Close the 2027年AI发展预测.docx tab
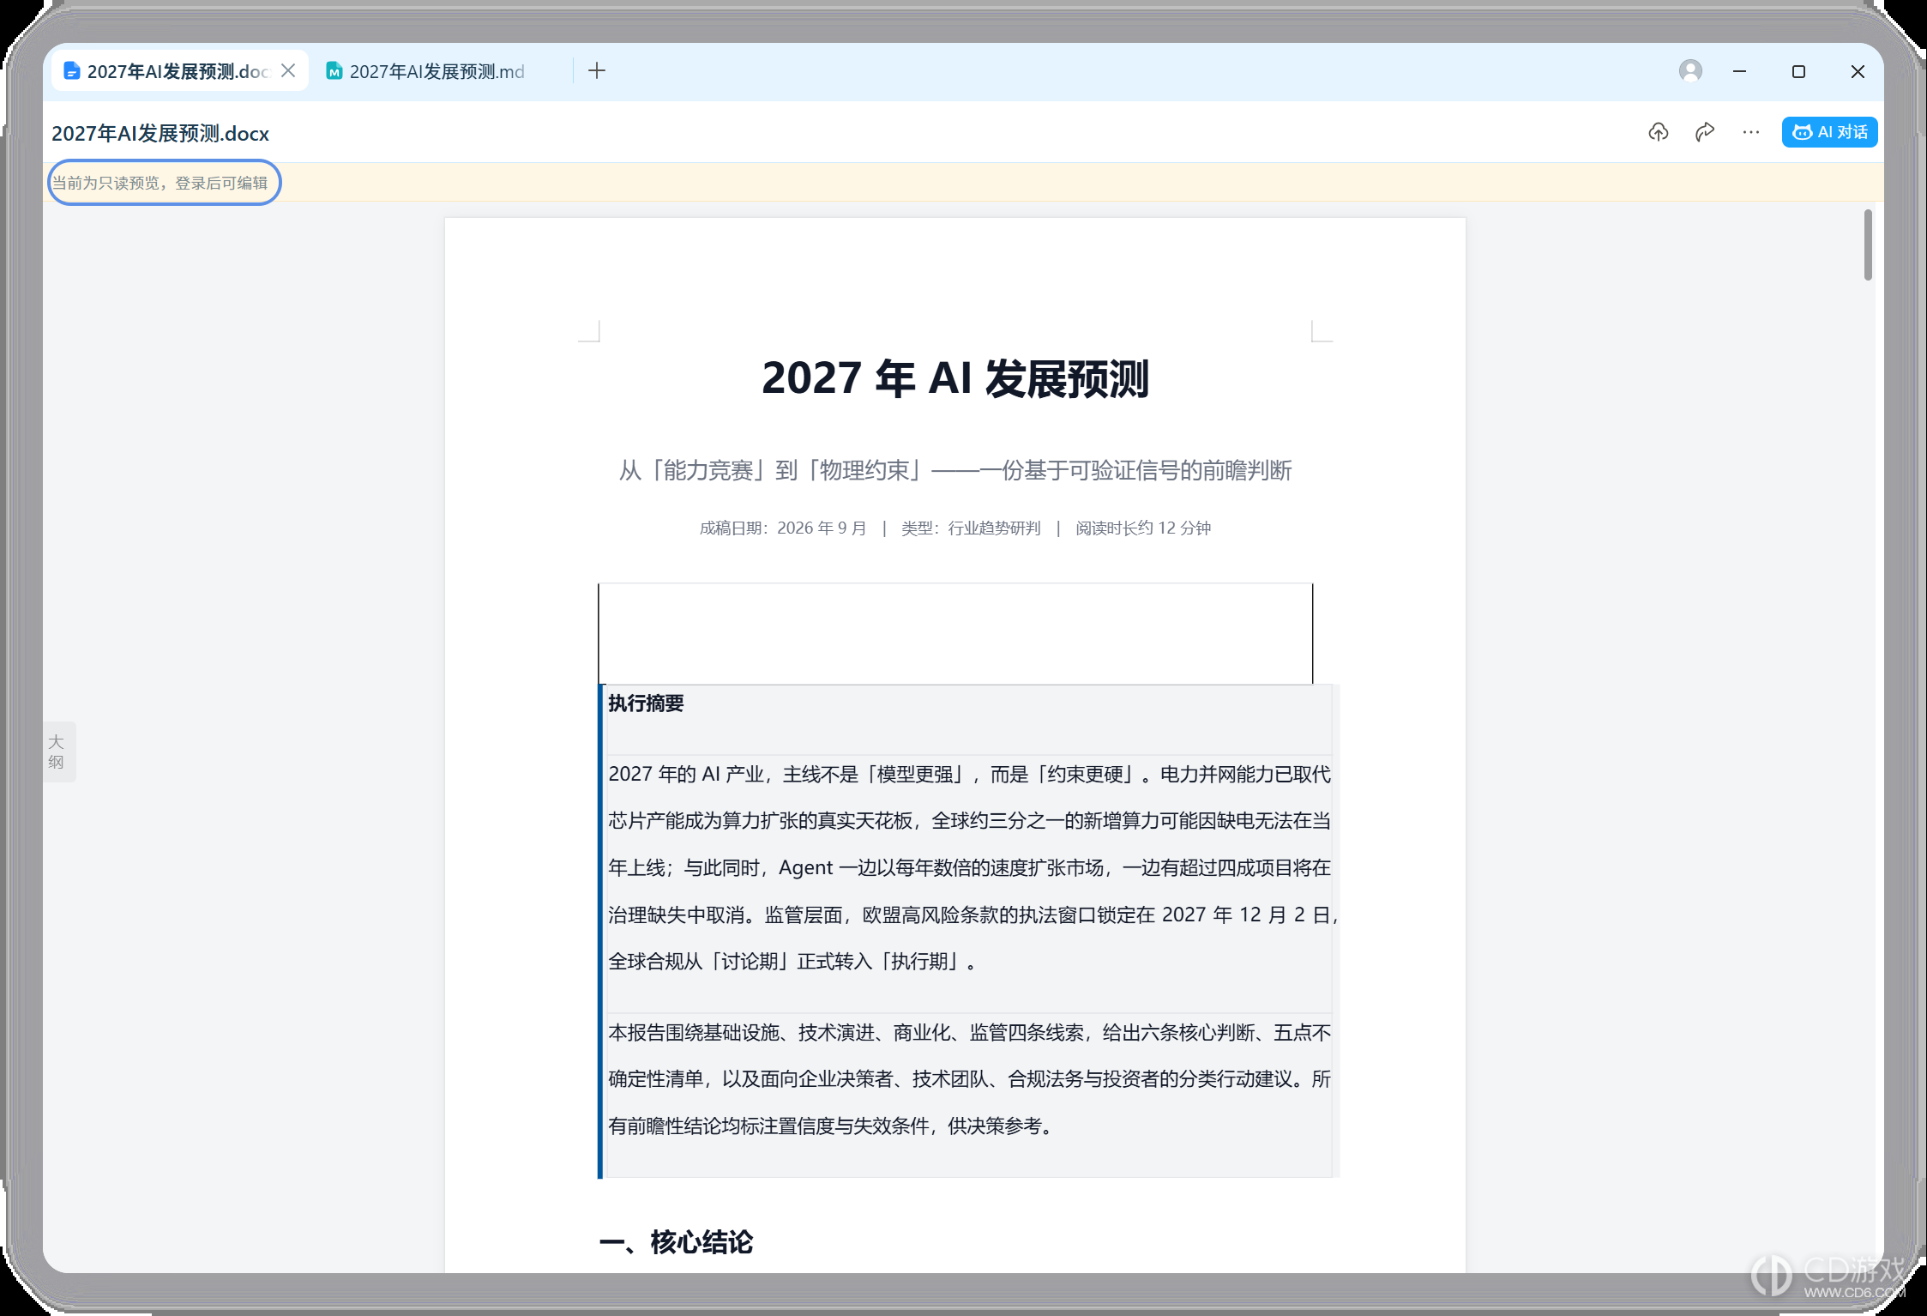This screenshot has width=1927, height=1316. click(289, 71)
